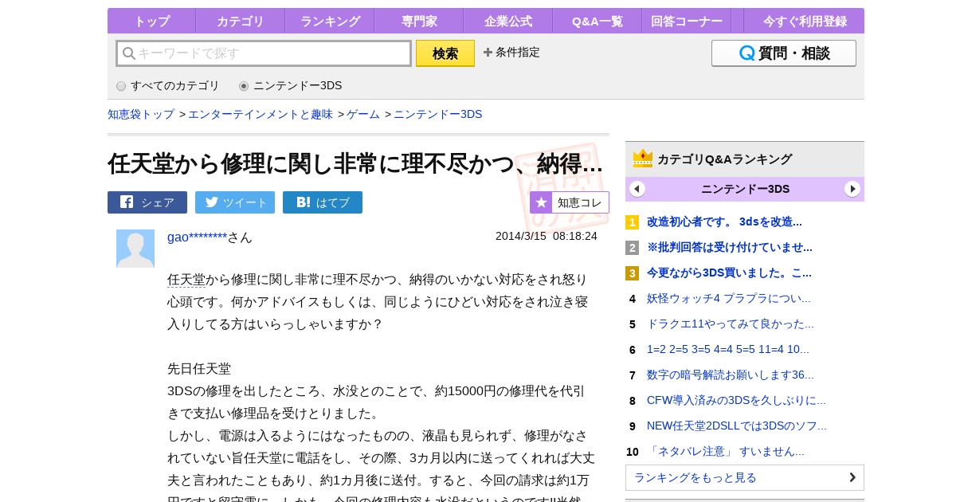
Task: Open the Q&A一覧 tab
Action: click(x=597, y=22)
